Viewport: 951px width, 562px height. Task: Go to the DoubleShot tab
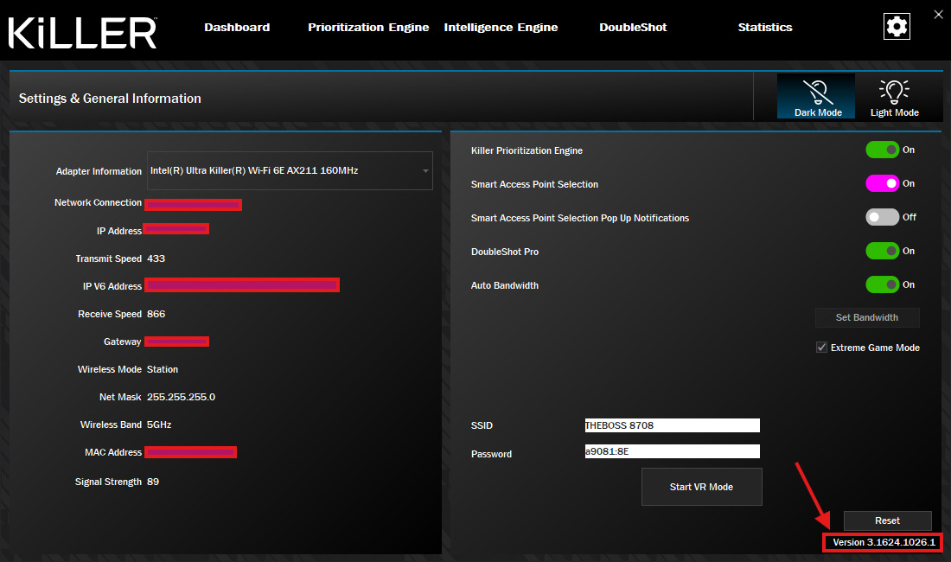pos(633,28)
